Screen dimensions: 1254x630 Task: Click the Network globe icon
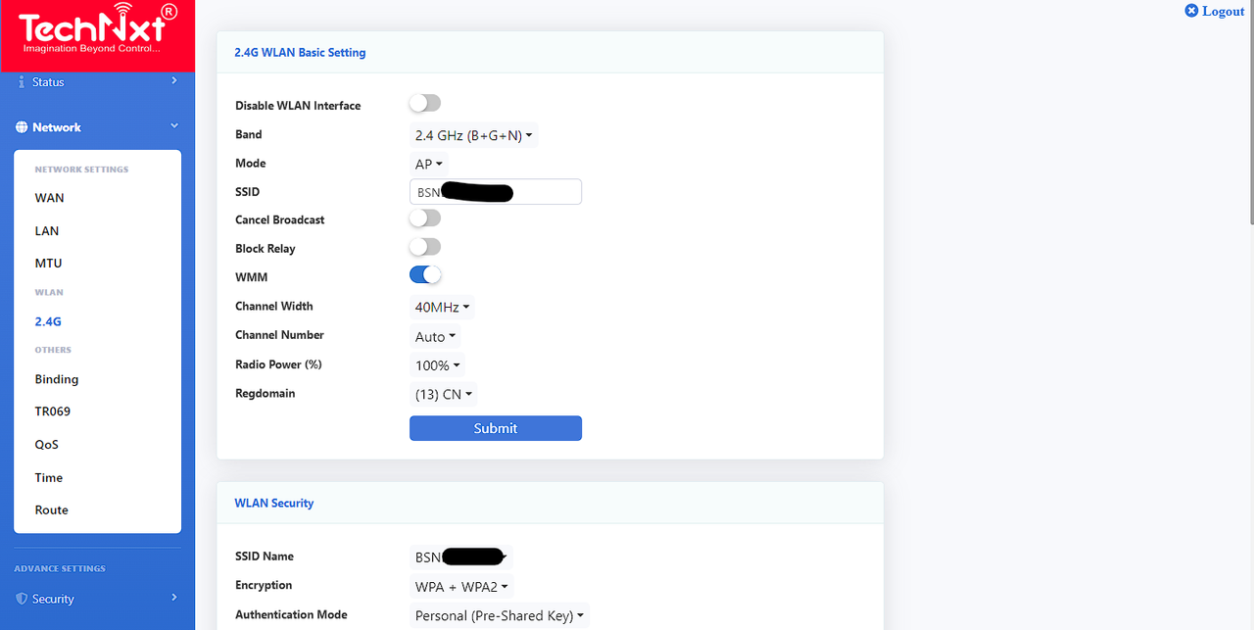(x=22, y=127)
